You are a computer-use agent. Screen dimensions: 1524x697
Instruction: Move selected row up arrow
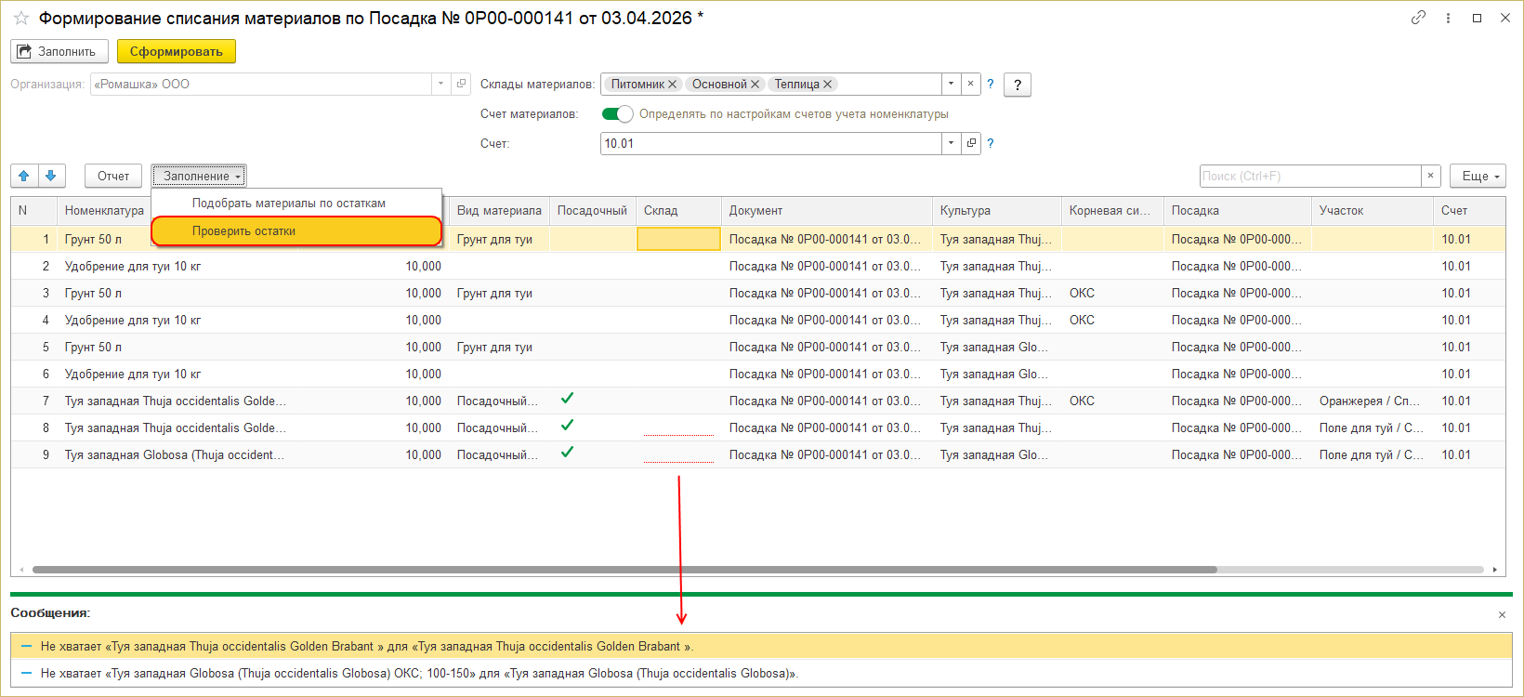pyautogui.click(x=24, y=176)
